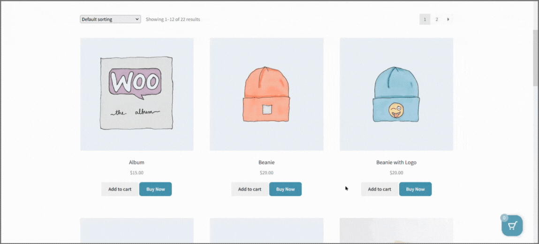
Task: Open the Woo album product image
Action: pyautogui.click(x=137, y=94)
